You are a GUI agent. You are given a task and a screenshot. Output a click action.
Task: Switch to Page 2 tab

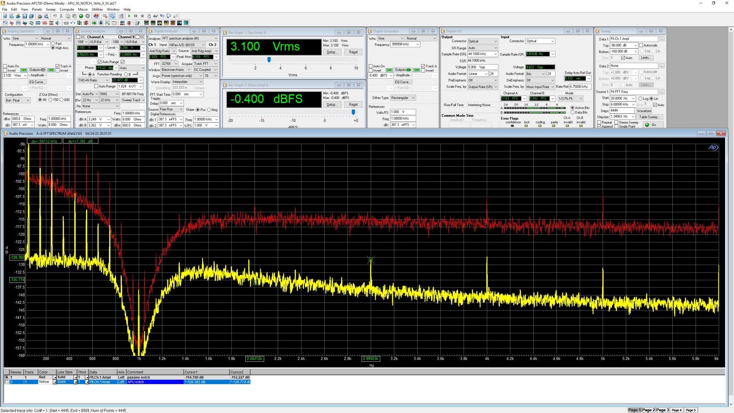point(648,410)
